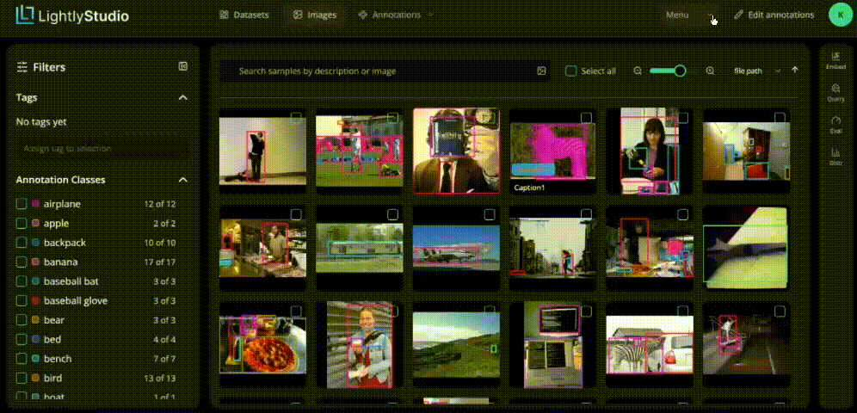
Task: Click the search by image icon
Action: click(541, 71)
